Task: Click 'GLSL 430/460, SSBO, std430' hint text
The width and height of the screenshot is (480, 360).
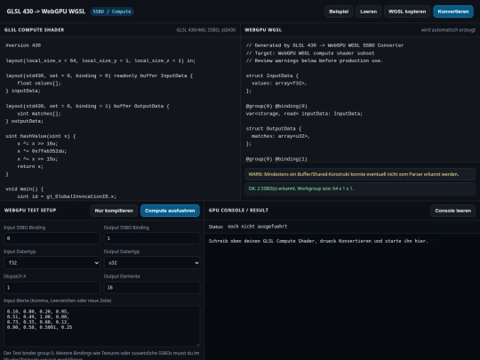Action: [x=206, y=30]
